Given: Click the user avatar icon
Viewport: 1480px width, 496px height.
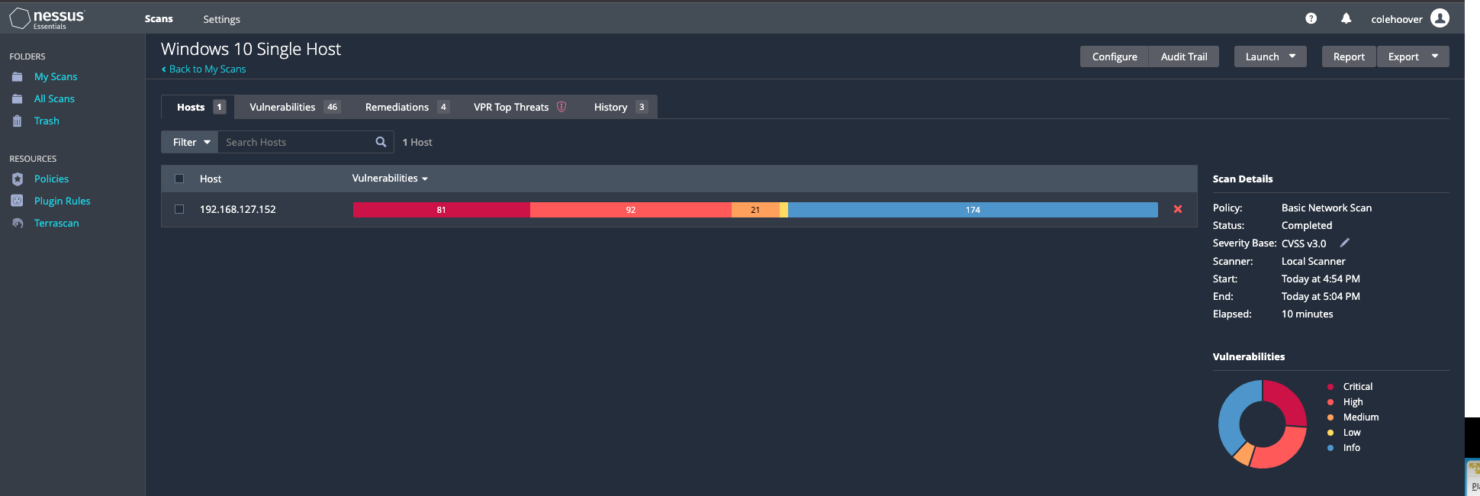Looking at the screenshot, I should click(x=1440, y=18).
